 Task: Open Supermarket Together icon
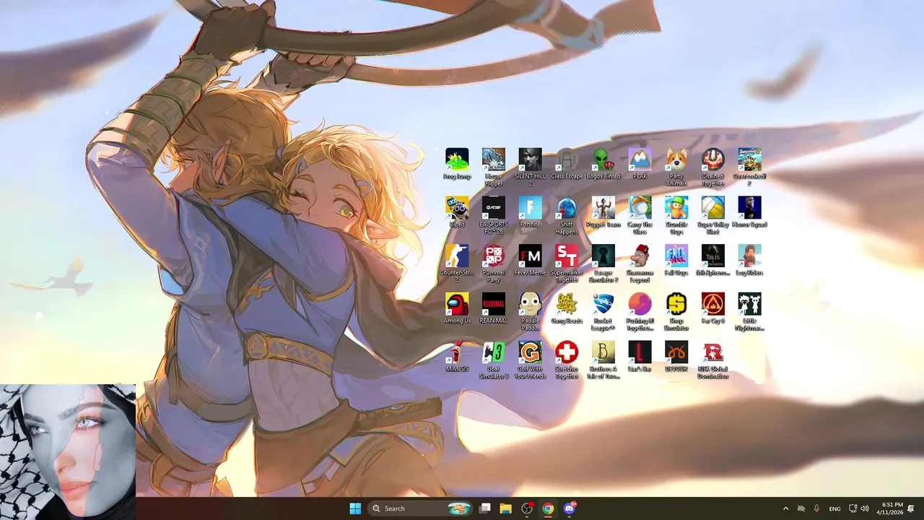(567, 264)
